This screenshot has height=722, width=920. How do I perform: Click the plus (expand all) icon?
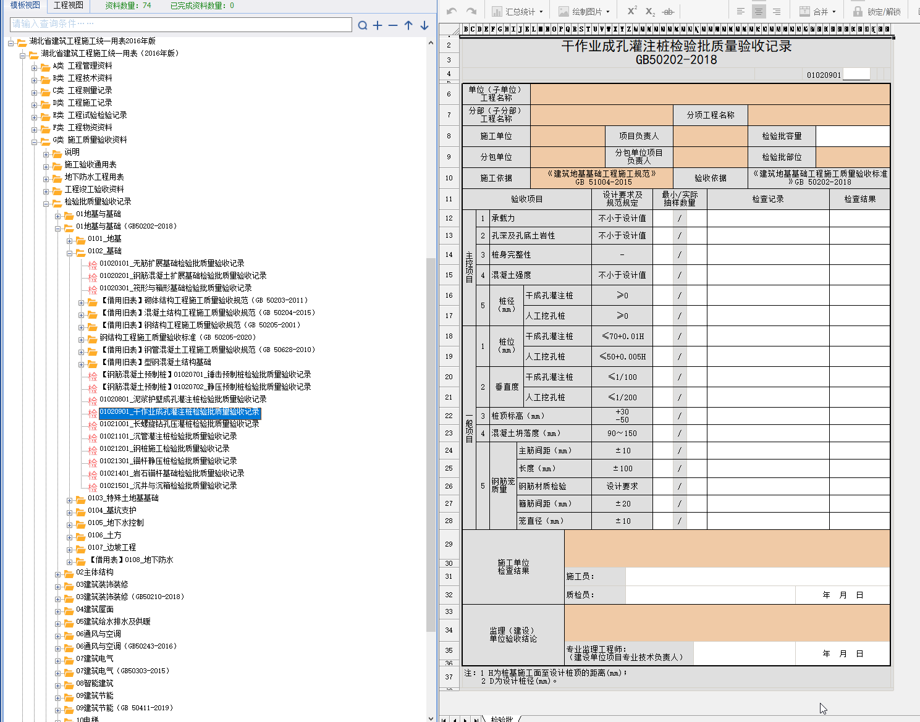coord(378,25)
